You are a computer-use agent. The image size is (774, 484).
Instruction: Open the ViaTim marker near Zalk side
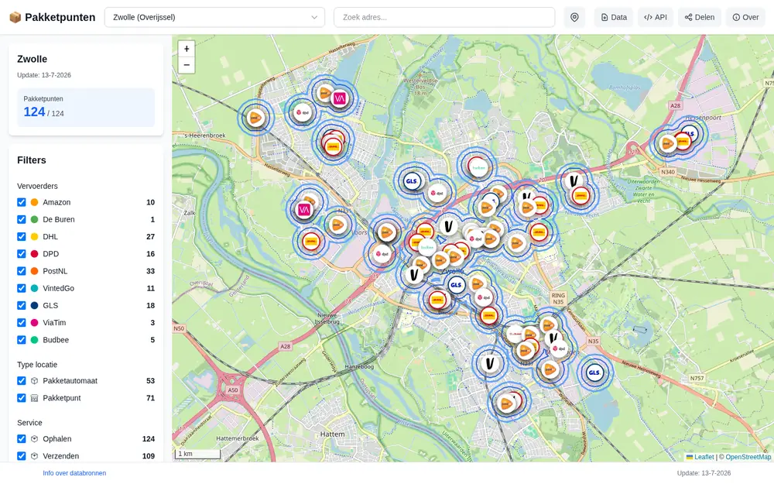click(304, 210)
